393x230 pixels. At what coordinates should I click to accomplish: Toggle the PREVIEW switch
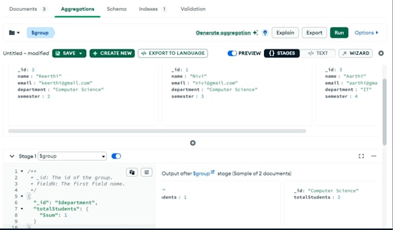[x=232, y=53]
